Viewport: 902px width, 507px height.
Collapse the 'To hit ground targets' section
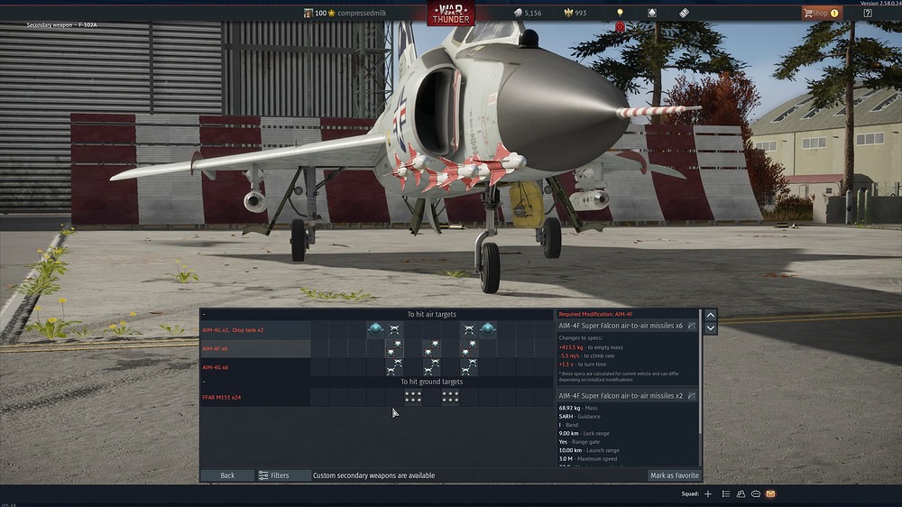204,382
